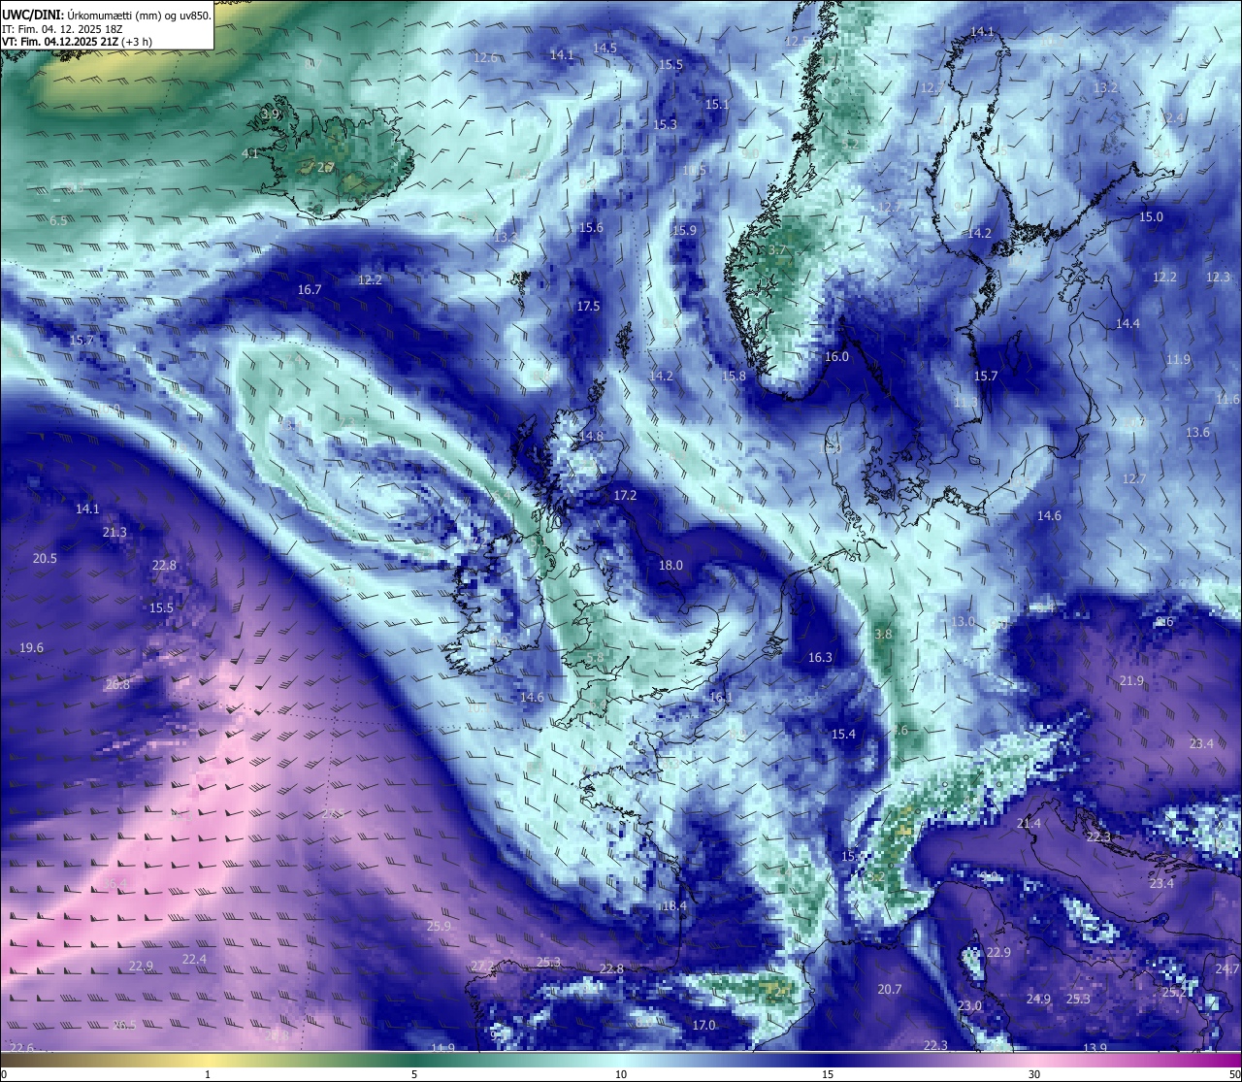Viewport: 1242px width, 1082px height.
Task: Click the 20.7 Mediterranean value
Action: (890, 990)
